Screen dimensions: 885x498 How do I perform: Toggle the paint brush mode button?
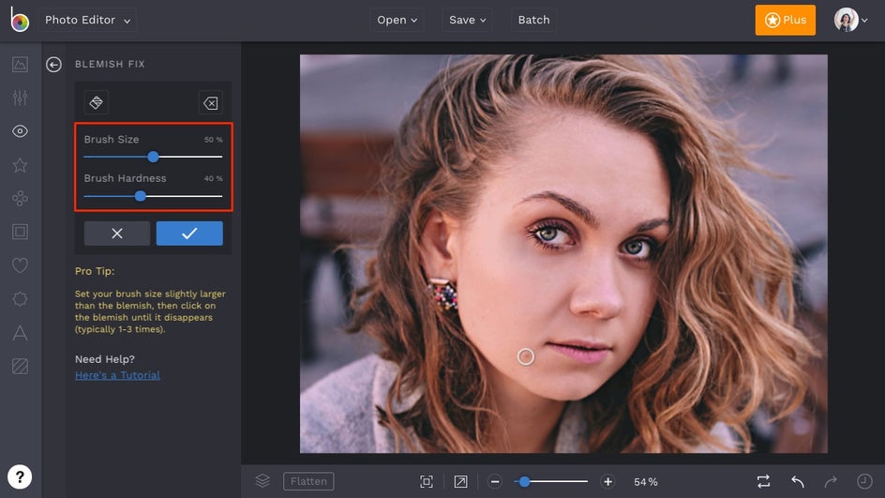point(96,102)
